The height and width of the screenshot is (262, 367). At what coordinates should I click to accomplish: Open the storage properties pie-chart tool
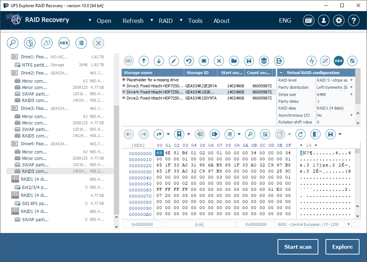tap(30, 43)
